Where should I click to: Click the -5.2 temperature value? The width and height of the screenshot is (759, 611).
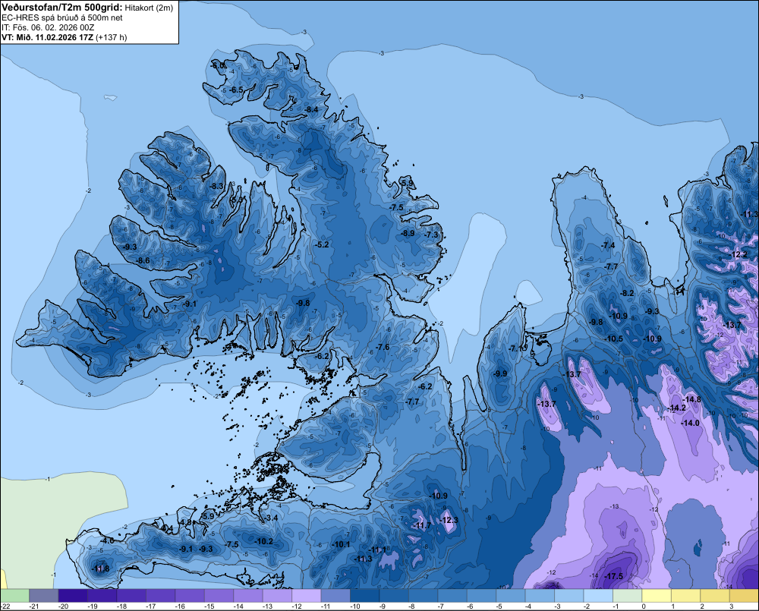(322, 245)
